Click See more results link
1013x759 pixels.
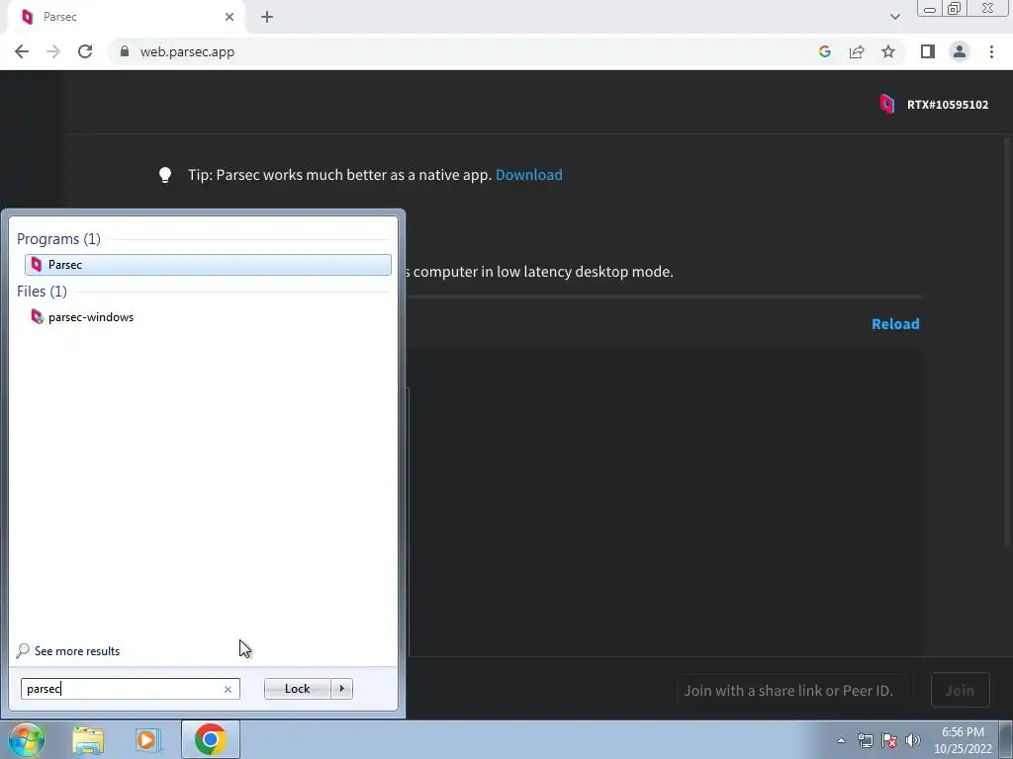(x=77, y=651)
